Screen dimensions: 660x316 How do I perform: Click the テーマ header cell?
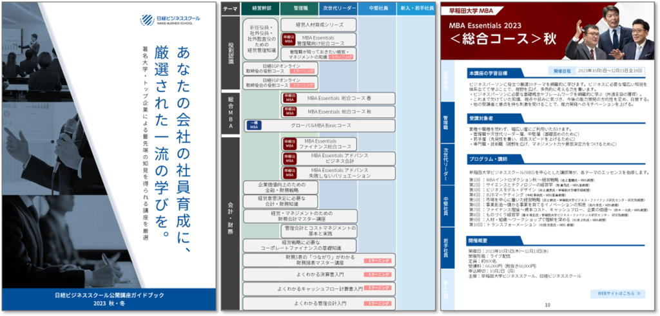tap(230, 8)
